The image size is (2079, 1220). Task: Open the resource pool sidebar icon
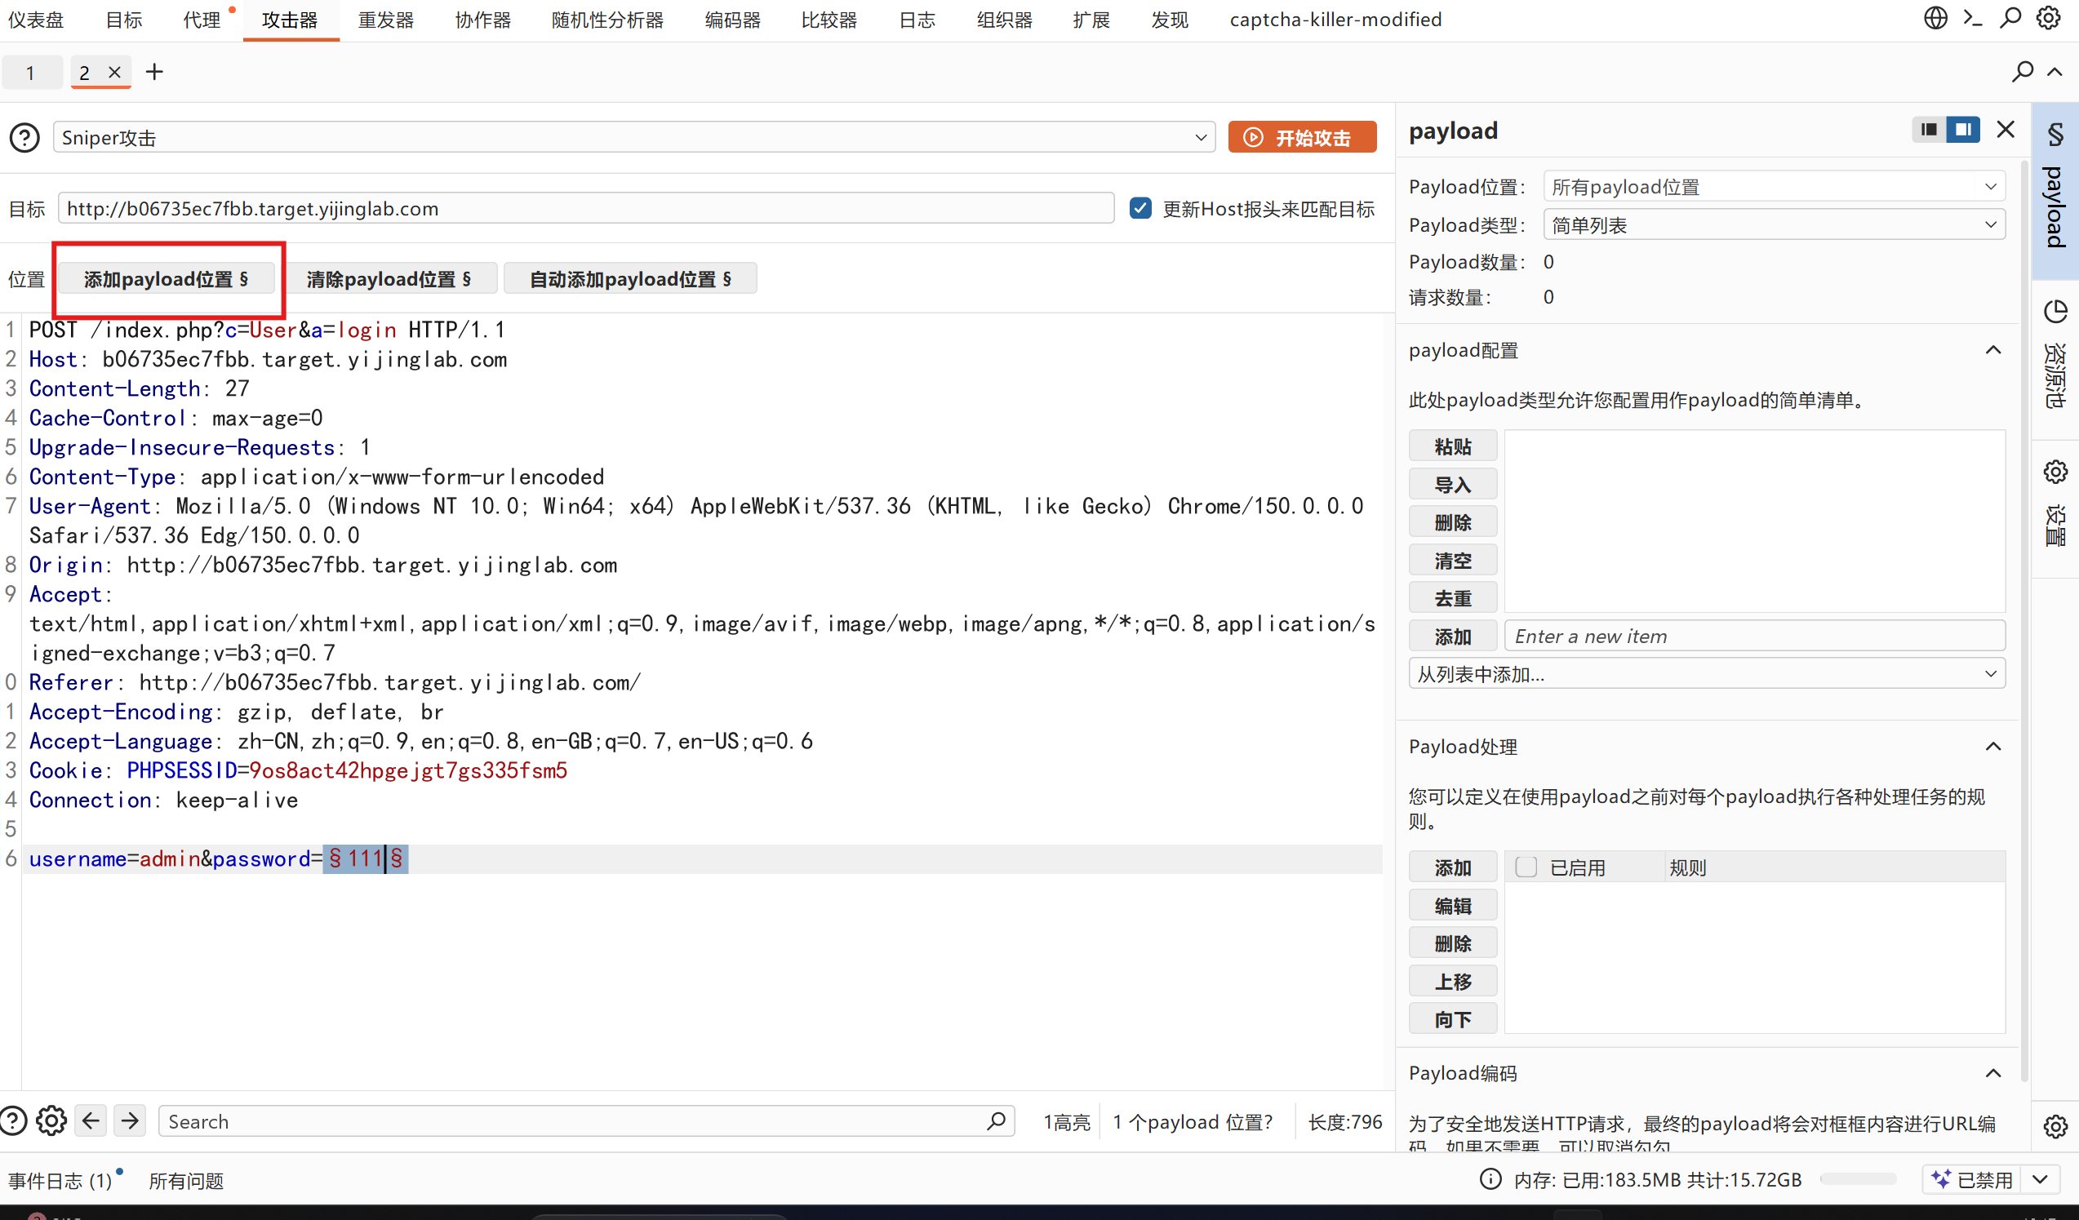[x=2055, y=312]
